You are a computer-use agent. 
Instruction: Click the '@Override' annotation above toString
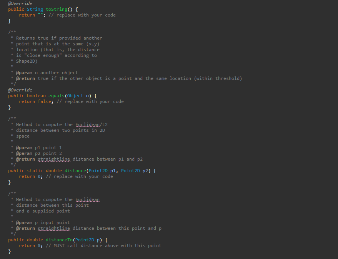coord(20,3)
